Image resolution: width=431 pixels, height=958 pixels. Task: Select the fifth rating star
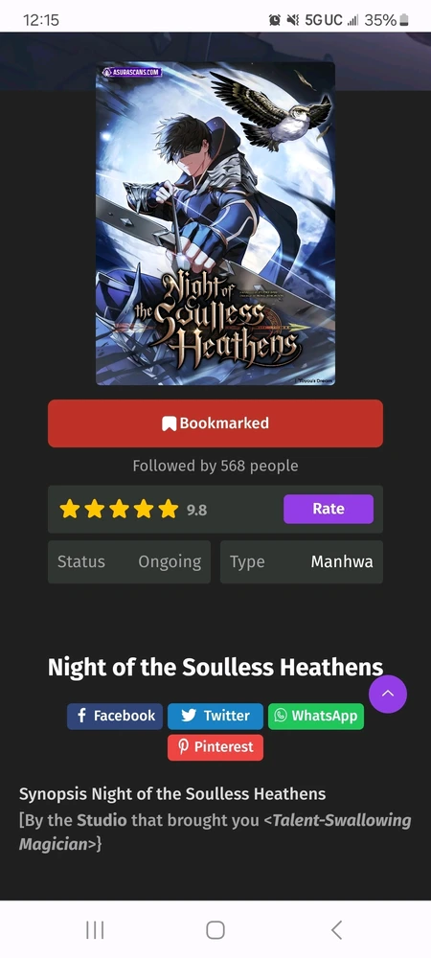pyautogui.click(x=168, y=509)
